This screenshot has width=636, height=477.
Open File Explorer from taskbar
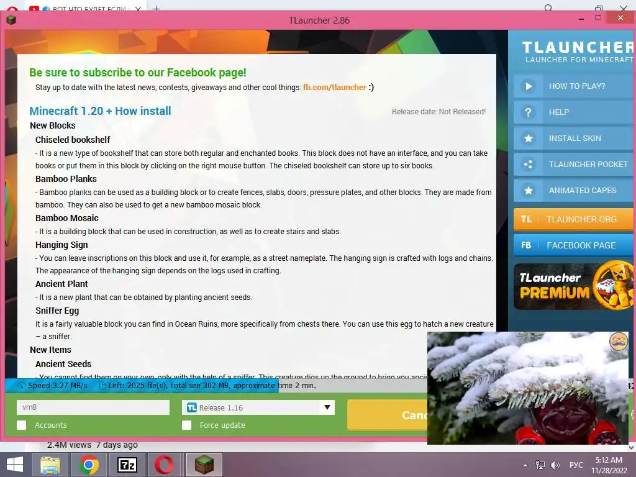[50, 465]
